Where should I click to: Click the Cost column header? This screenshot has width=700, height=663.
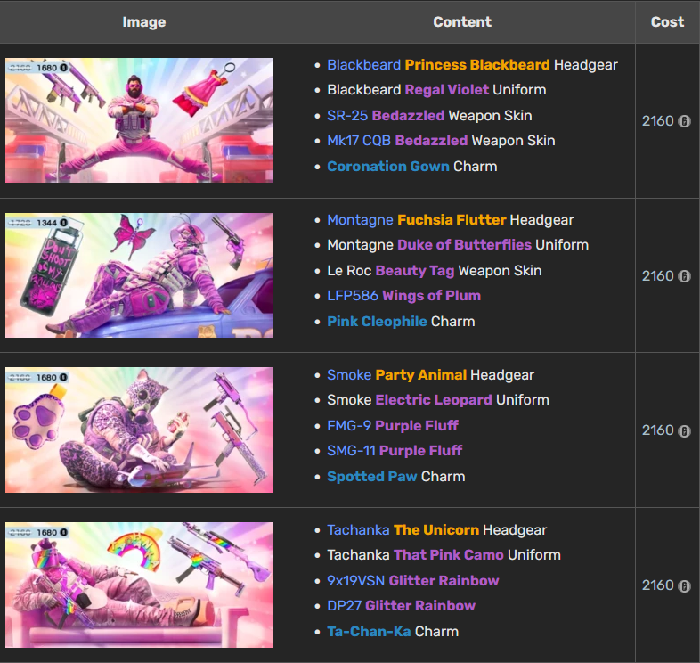[x=667, y=22]
